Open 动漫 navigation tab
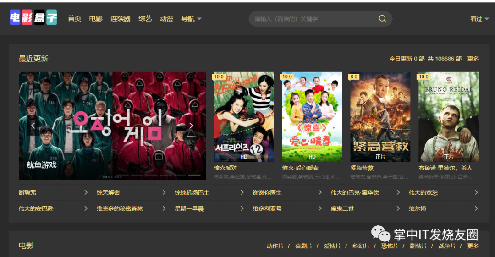 [x=166, y=19]
